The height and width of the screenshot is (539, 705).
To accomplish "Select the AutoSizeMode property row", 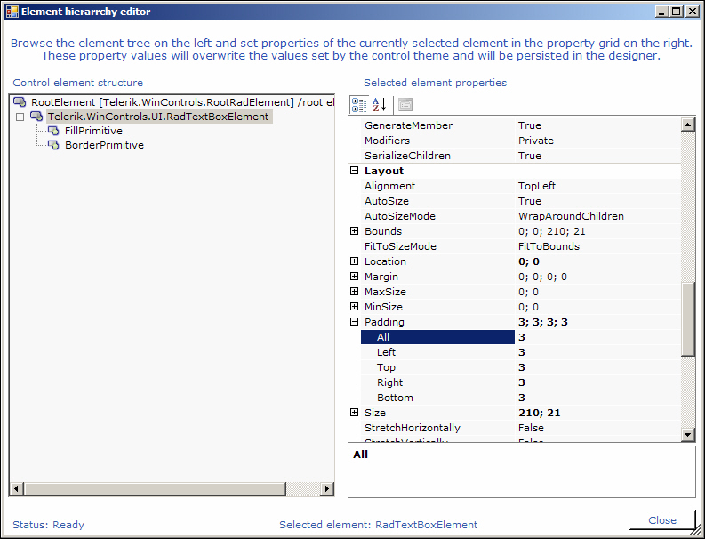I will point(521,216).
